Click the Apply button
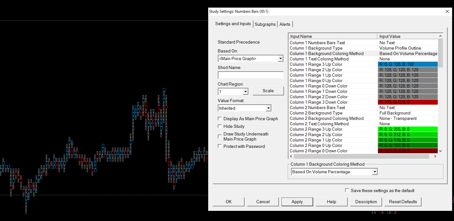Screen dimensions: 454x221 click(x=297, y=202)
